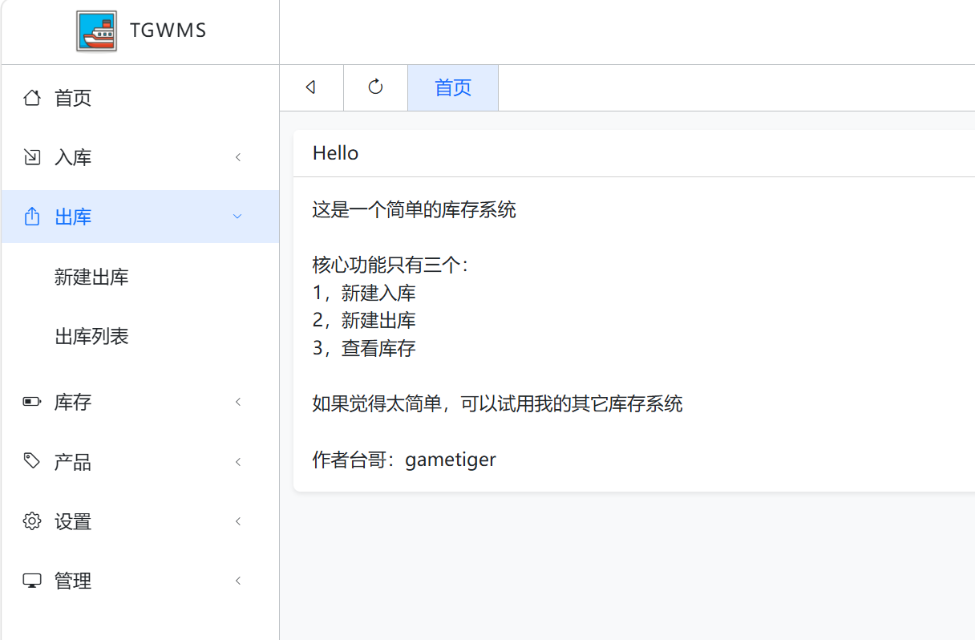Click the line 这是一个简单的库存系统
Image resolution: width=975 pixels, height=640 pixels.
pyautogui.click(x=415, y=210)
